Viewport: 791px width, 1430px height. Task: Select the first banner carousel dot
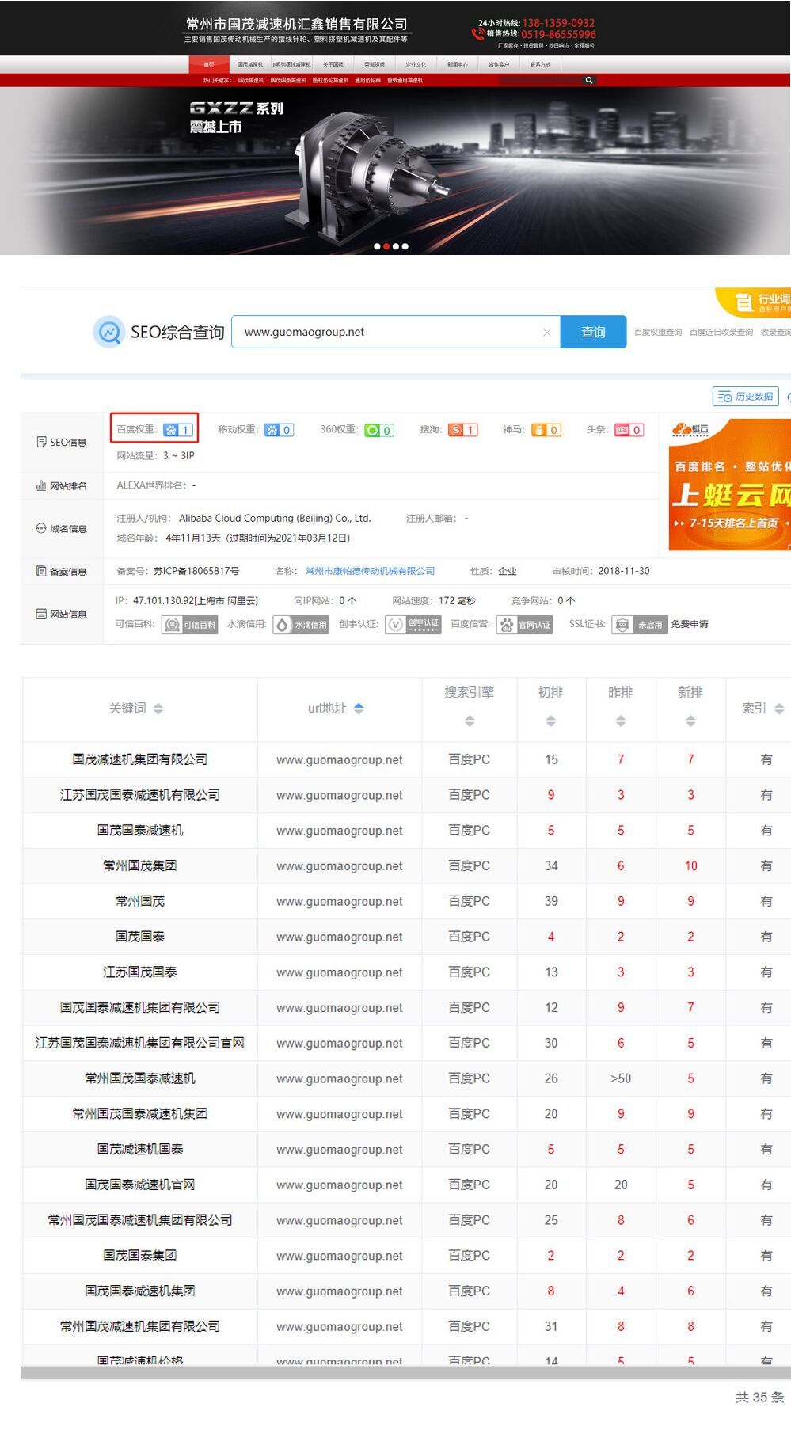(x=377, y=246)
